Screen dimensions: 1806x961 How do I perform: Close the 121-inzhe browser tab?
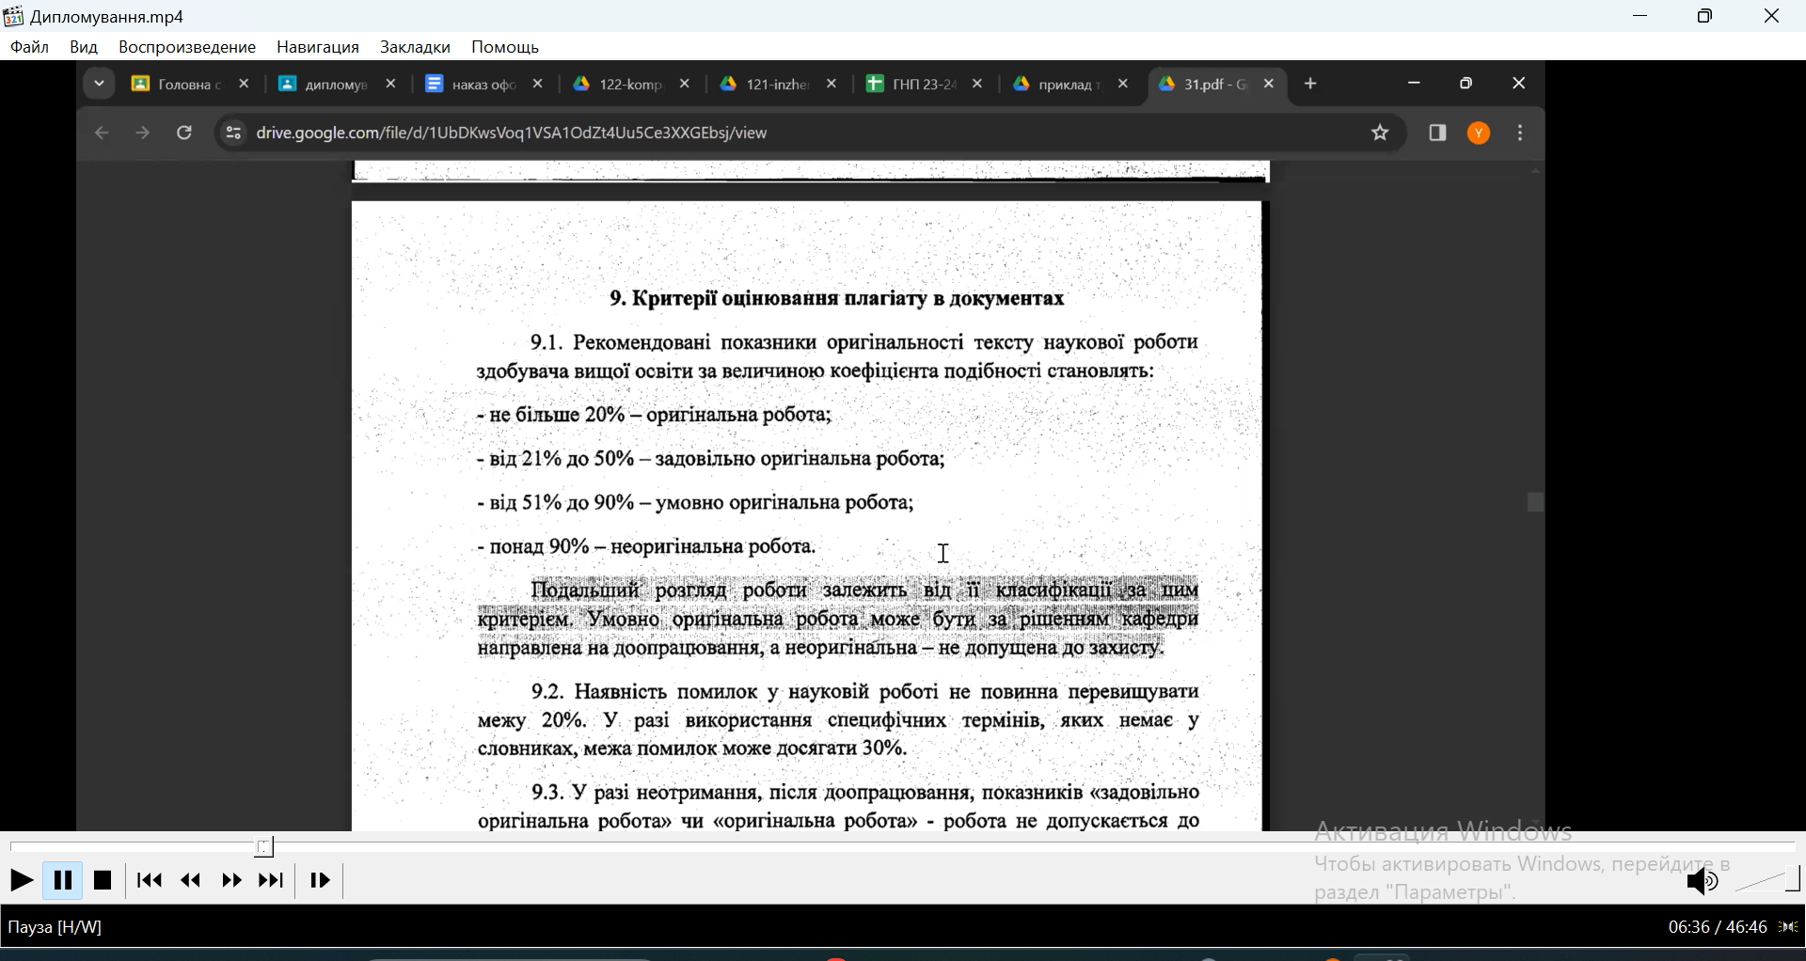pyautogui.click(x=832, y=85)
